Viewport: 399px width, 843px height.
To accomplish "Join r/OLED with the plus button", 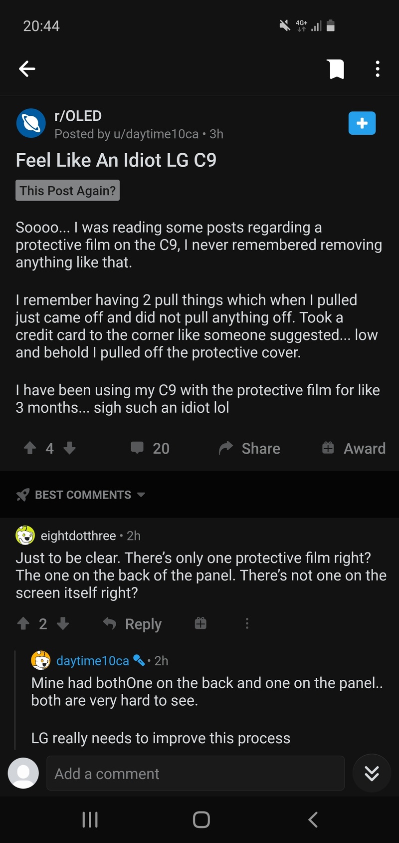I will pyautogui.click(x=362, y=123).
